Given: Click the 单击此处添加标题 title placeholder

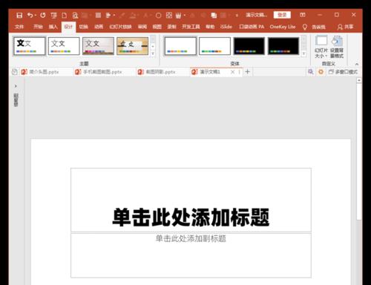Looking at the screenshot, I should click(x=191, y=200).
